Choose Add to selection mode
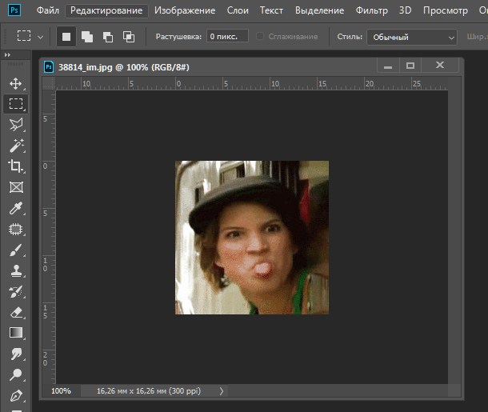This screenshot has height=412, width=488. 87,37
